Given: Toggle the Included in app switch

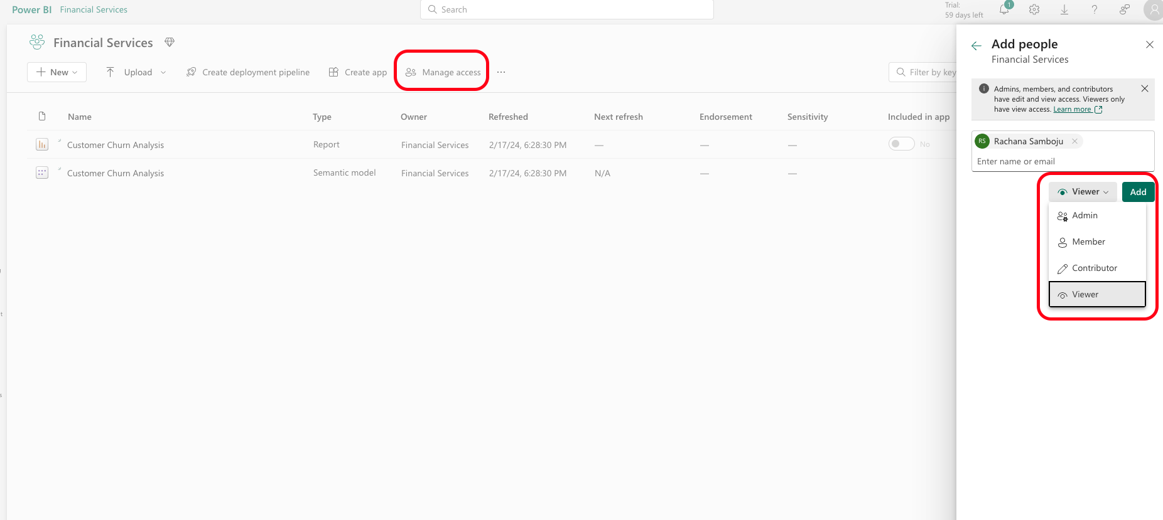Looking at the screenshot, I should pyautogui.click(x=901, y=144).
